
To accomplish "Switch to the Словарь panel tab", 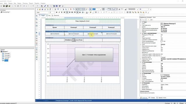I will [x=152, y=98].
